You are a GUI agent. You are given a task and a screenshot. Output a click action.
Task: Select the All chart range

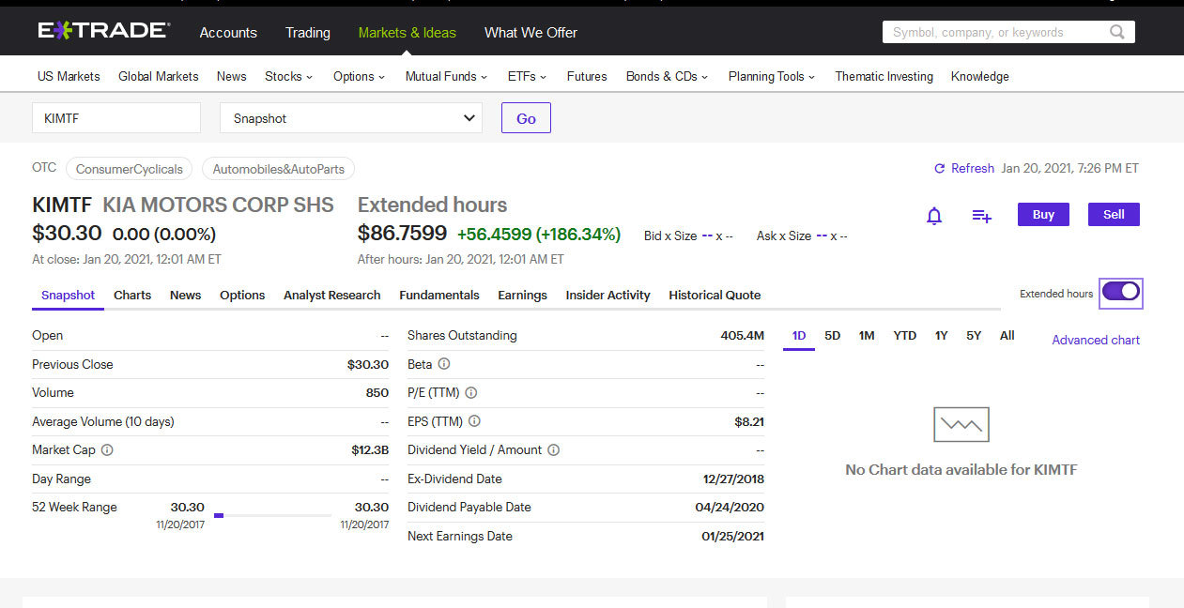click(x=1007, y=336)
